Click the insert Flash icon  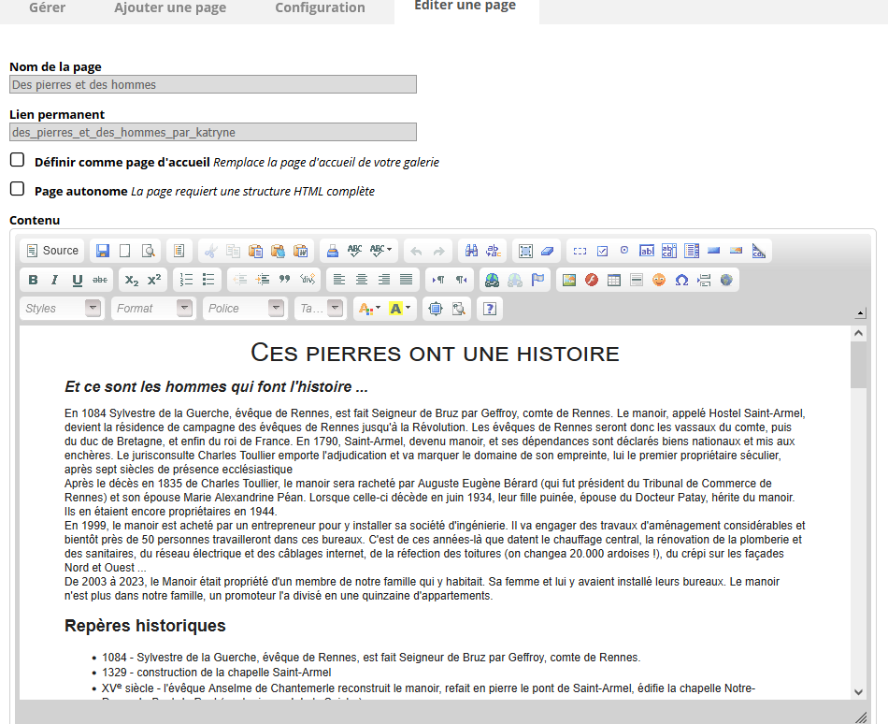(592, 280)
